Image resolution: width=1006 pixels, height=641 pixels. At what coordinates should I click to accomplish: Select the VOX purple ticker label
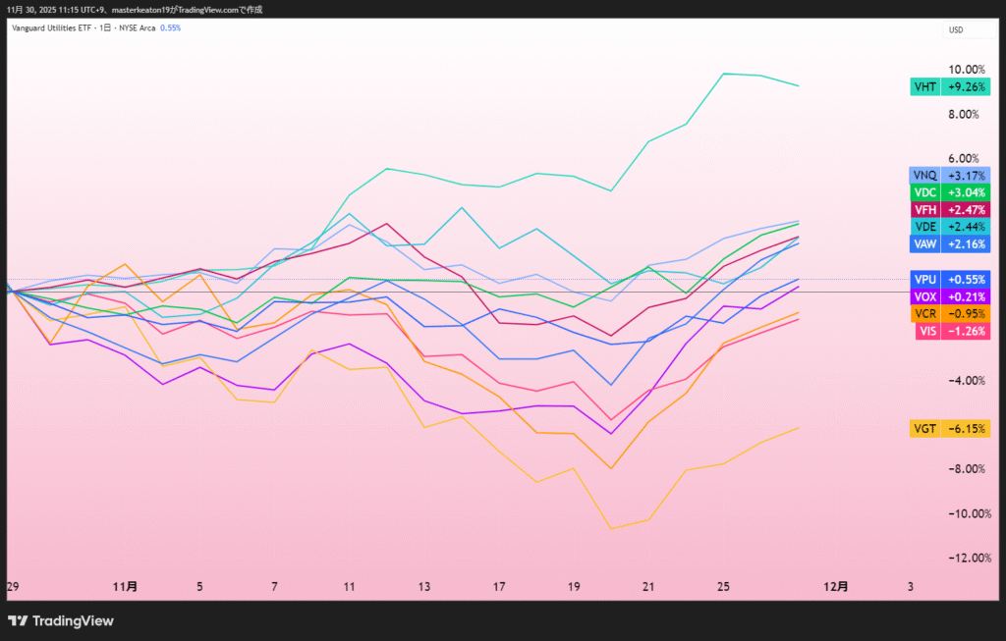coord(924,296)
